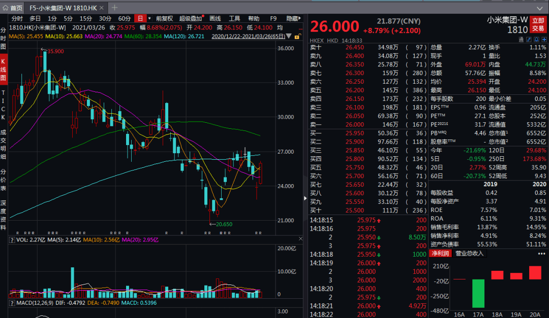Select the 15分 period

tap(85, 19)
